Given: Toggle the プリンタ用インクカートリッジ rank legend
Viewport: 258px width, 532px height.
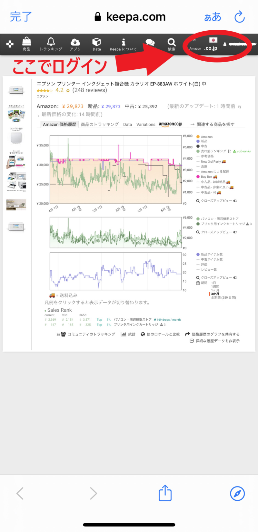Looking at the screenshot, I should pos(224,224).
